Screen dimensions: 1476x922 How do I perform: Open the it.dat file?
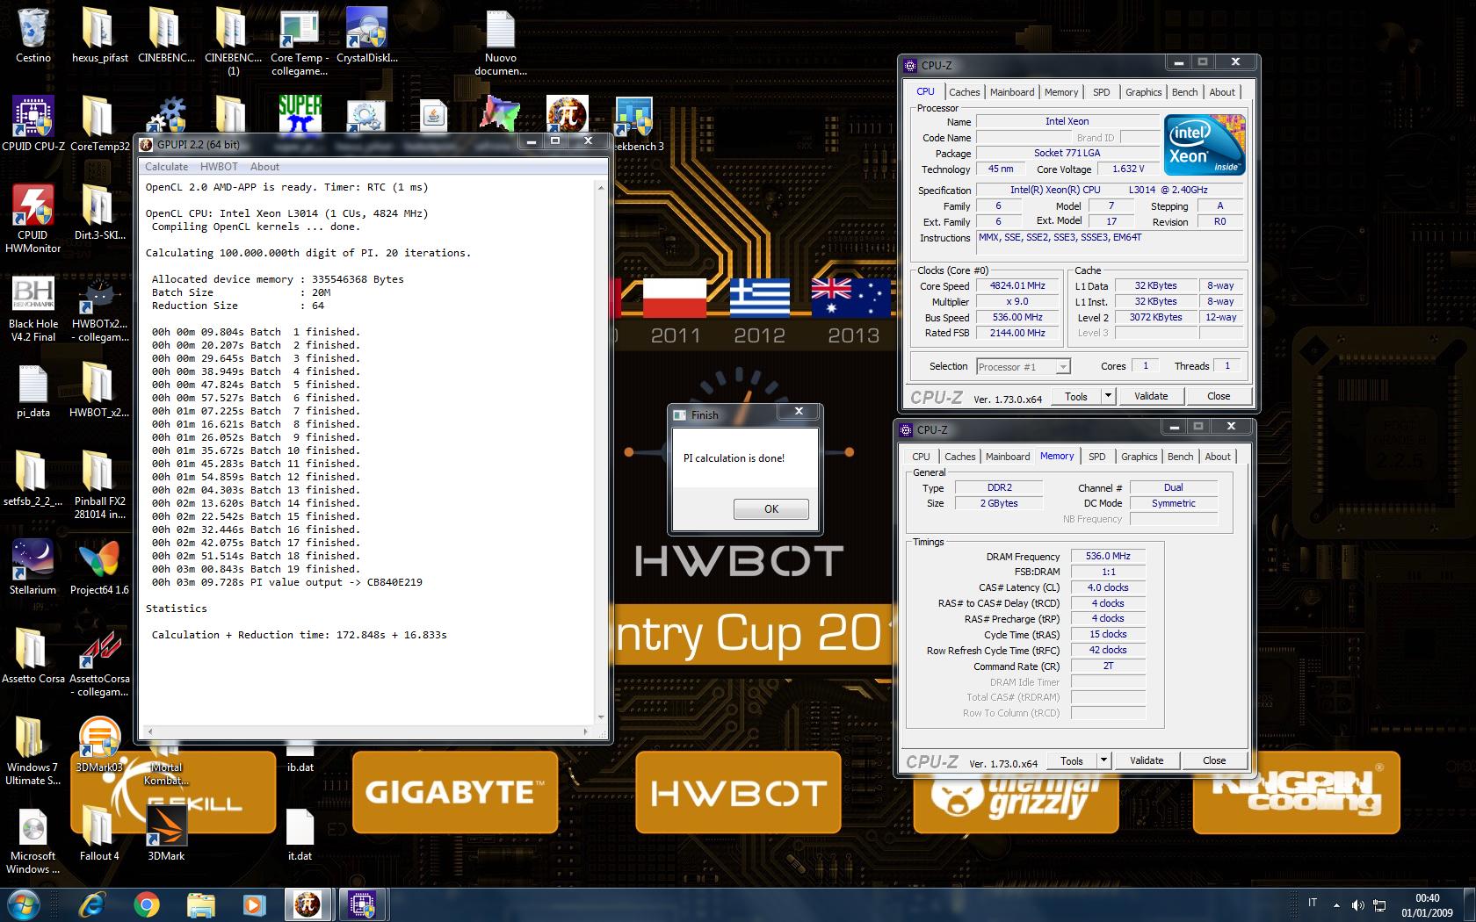tap(300, 833)
